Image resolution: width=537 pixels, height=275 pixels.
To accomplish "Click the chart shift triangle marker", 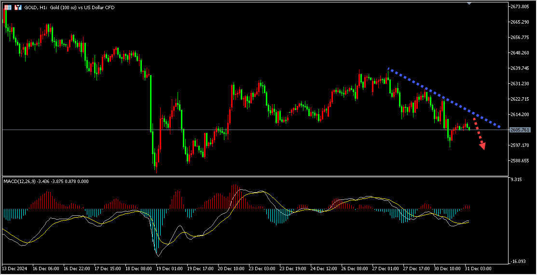I will [469, 3].
